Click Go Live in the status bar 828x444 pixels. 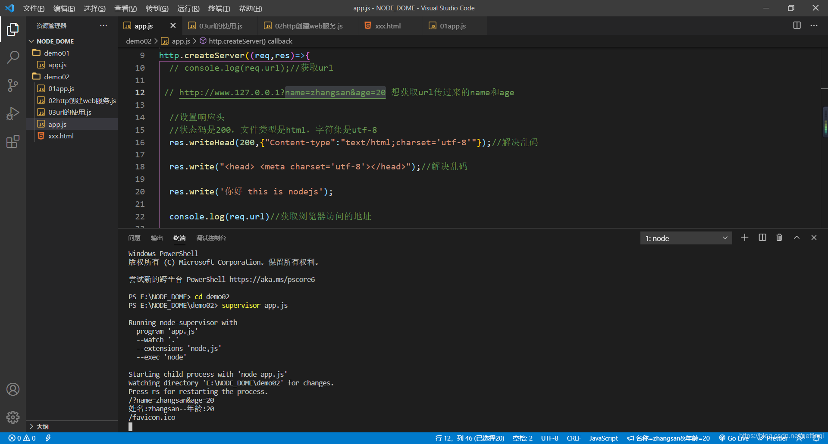tap(734, 438)
